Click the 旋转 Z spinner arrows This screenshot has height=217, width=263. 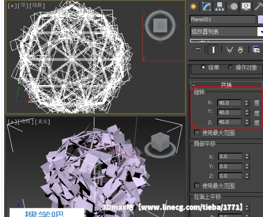pos(246,122)
